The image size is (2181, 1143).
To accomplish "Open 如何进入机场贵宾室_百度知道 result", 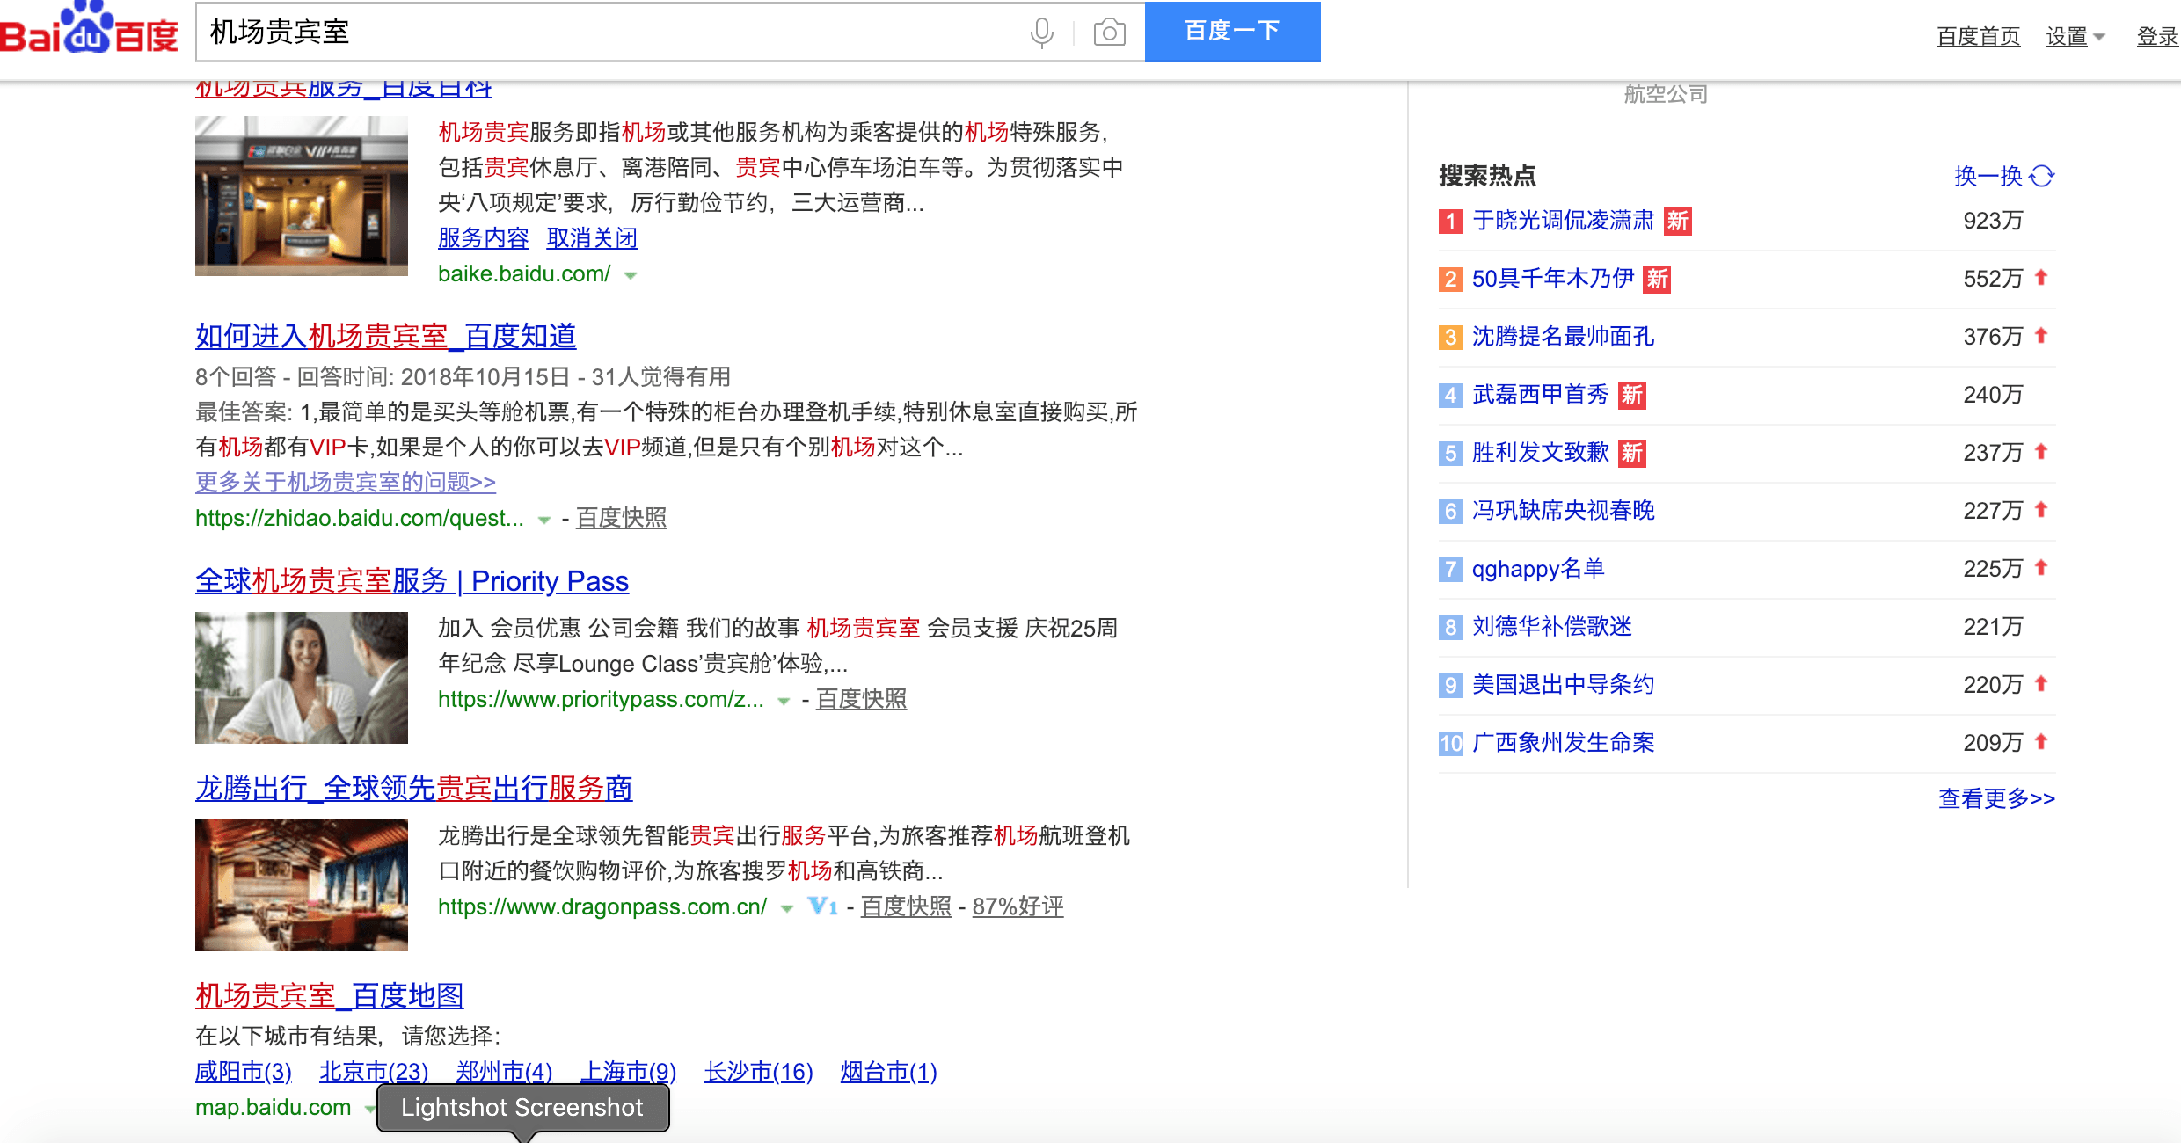I will tap(385, 336).
